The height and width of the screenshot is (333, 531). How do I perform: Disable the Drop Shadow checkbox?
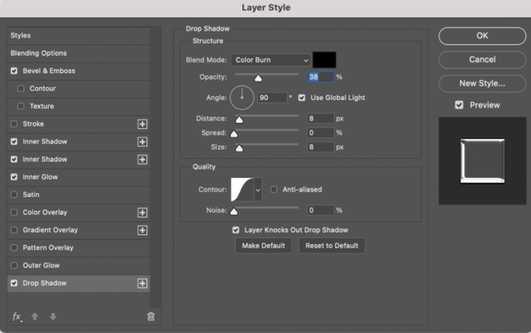14,283
